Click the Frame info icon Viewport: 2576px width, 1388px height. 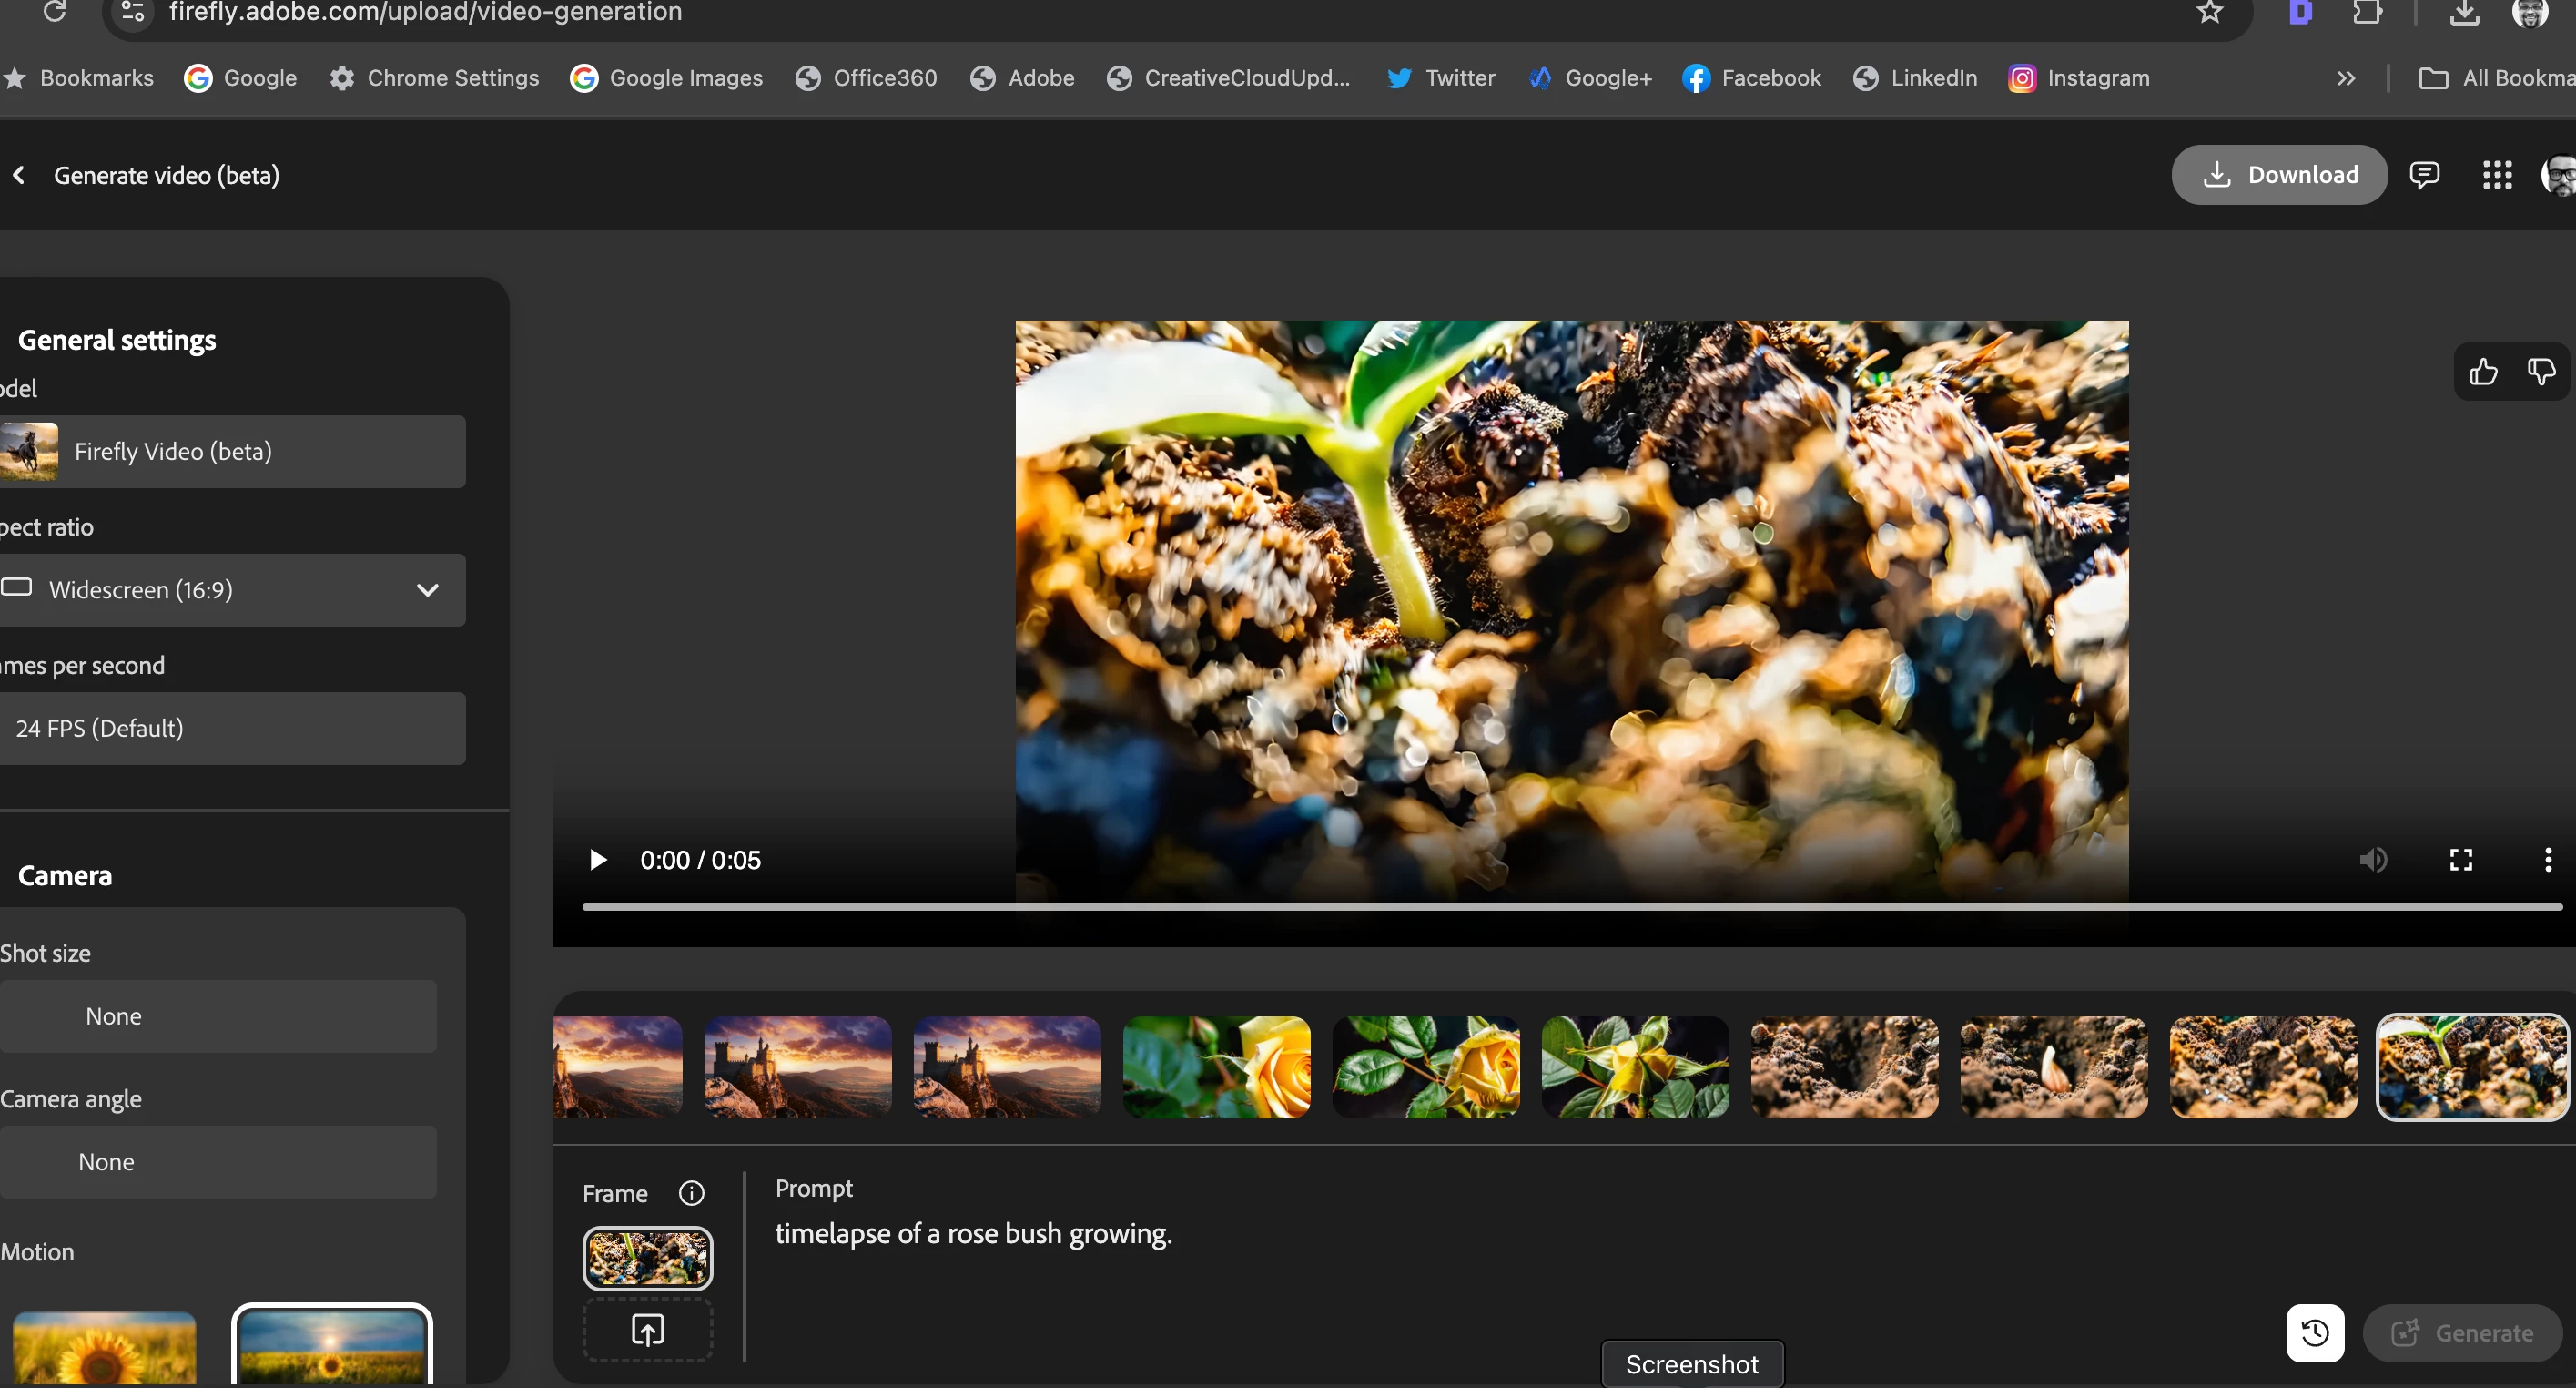pyautogui.click(x=691, y=1193)
